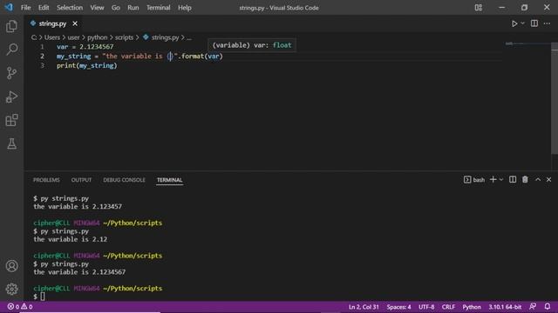Screen dimensions: 558x313
Task: Open the Extensions view
Action: 11,120
